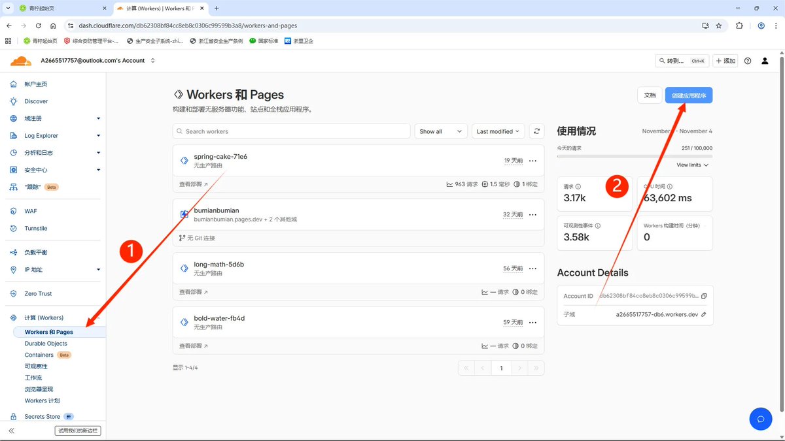Open a new browser tab
This screenshot has height=441, width=785.
(217, 8)
